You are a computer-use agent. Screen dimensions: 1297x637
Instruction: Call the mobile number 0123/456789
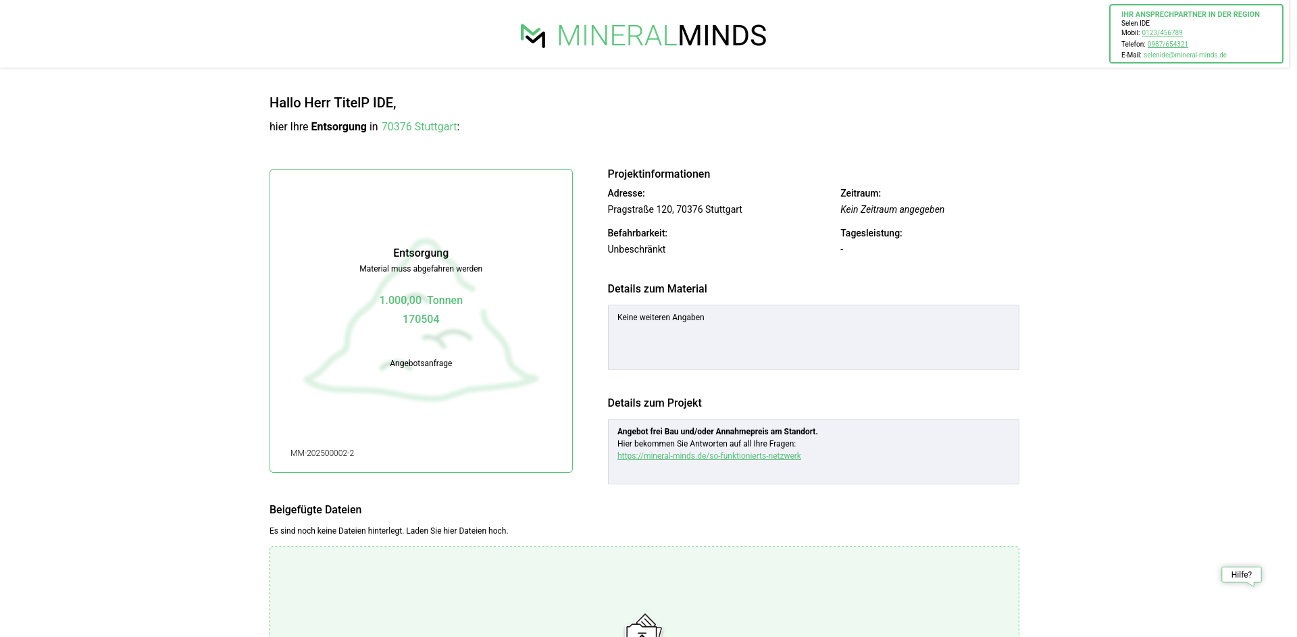pos(1162,33)
